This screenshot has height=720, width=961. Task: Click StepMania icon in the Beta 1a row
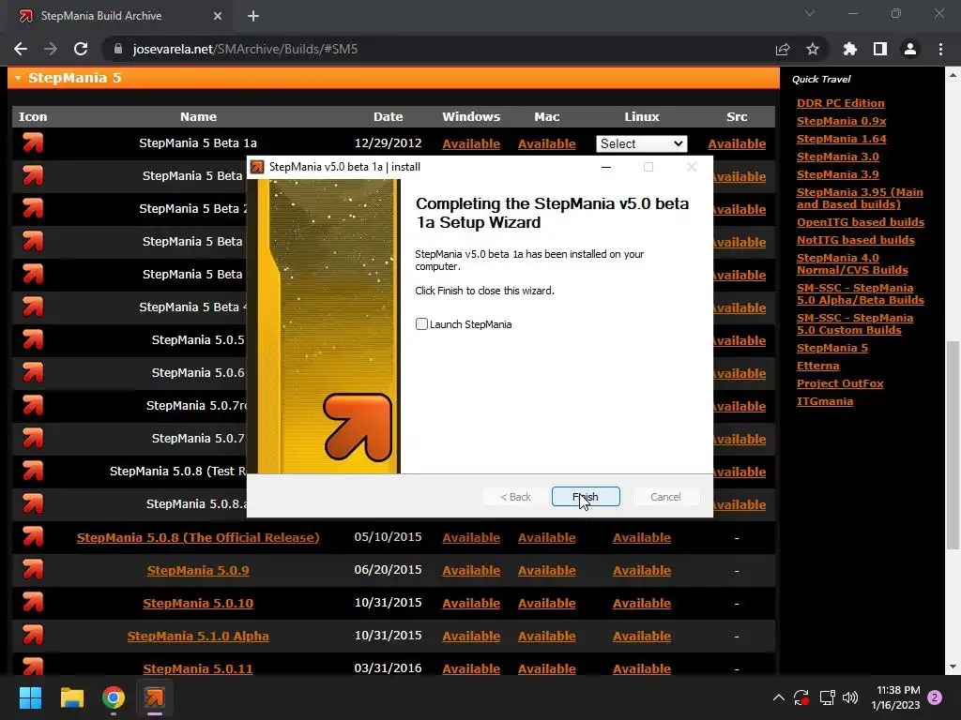pyautogui.click(x=33, y=142)
